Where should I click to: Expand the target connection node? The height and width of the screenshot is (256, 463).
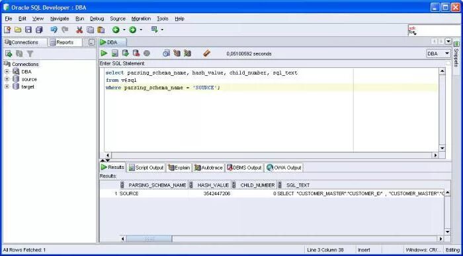click(7, 86)
